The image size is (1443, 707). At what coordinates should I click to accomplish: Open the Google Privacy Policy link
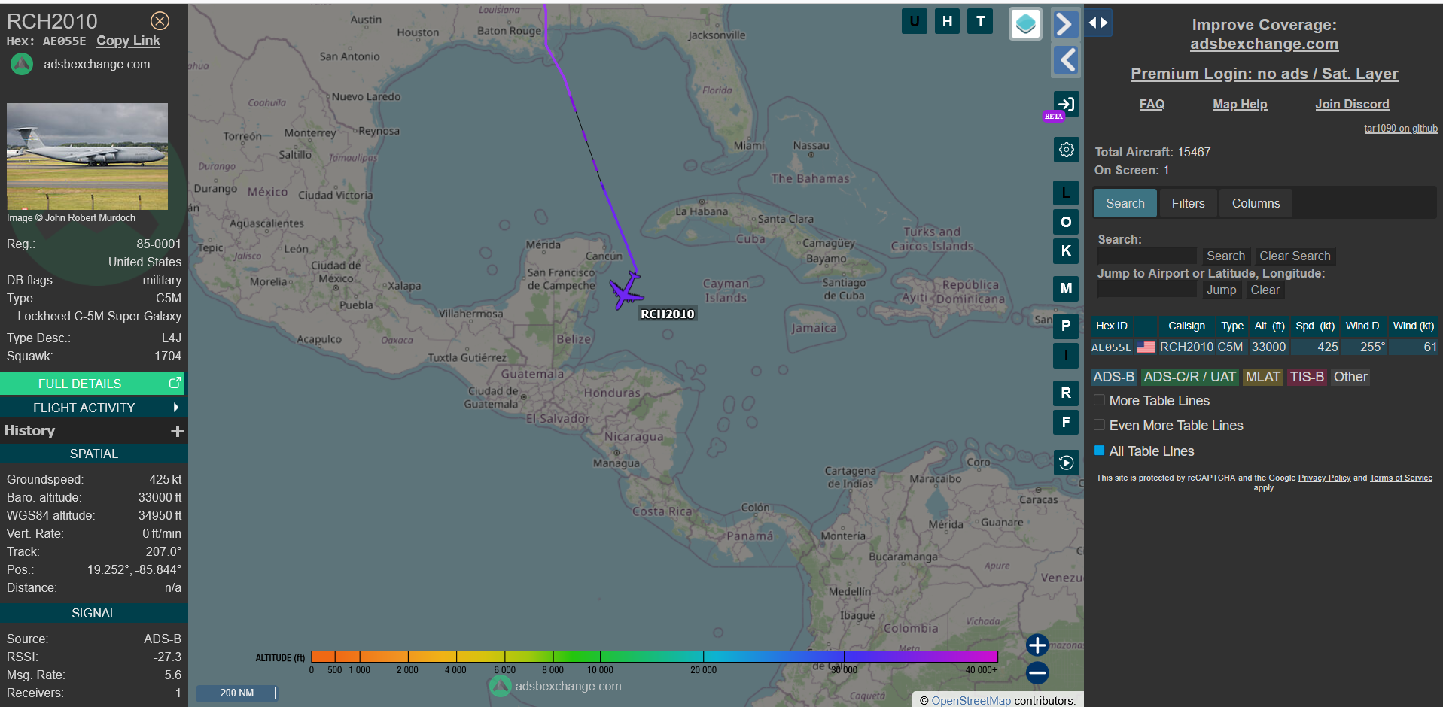[1324, 478]
